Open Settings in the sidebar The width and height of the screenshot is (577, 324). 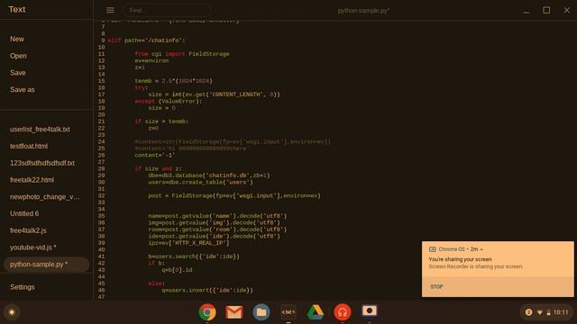point(22,287)
